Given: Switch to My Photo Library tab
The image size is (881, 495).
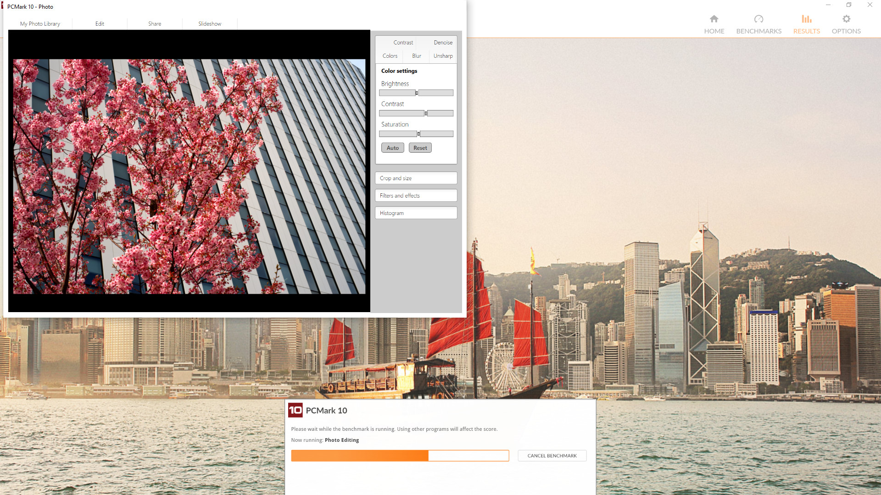Looking at the screenshot, I should click(x=40, y=23).
